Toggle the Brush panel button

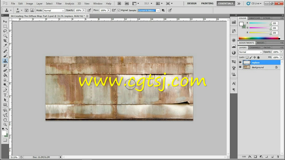click(x=26, y=10)
